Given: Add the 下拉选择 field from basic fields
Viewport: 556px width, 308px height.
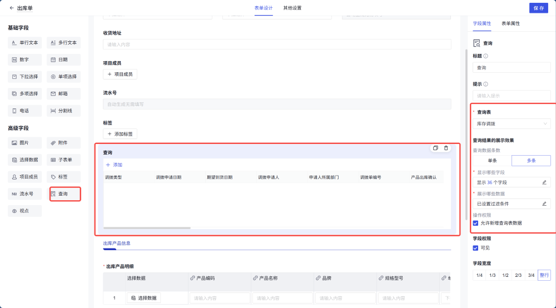Looking at the screenshot, I should [x=24, y=77].
